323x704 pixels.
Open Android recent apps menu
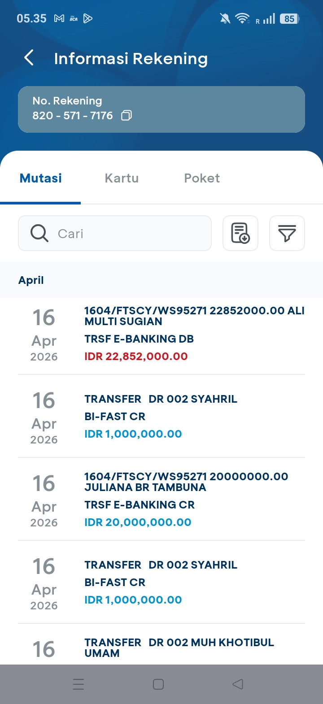79,684
